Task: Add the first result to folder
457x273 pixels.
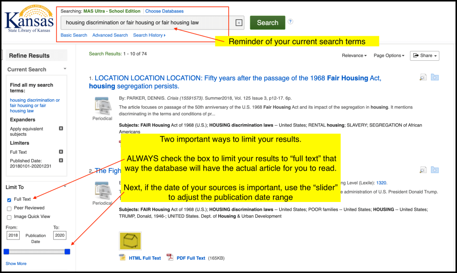Action: pos(435,78)
